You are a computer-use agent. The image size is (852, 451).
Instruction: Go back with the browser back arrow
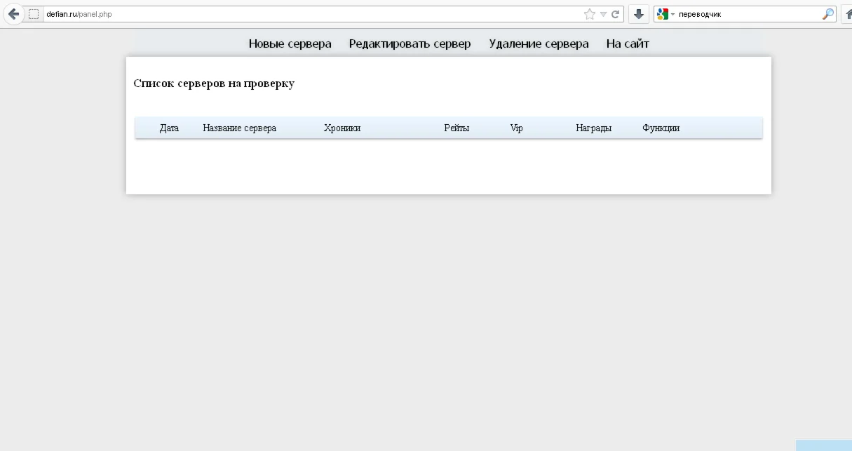click(13, 14)
